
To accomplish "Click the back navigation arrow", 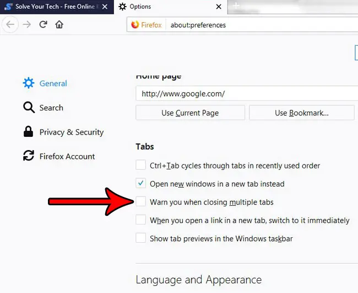I will coord(11,25).
